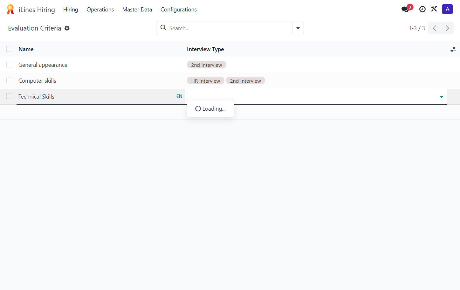Toggle the select-all header checkbox
Screen dimensions: 460x290
[9, 49]
